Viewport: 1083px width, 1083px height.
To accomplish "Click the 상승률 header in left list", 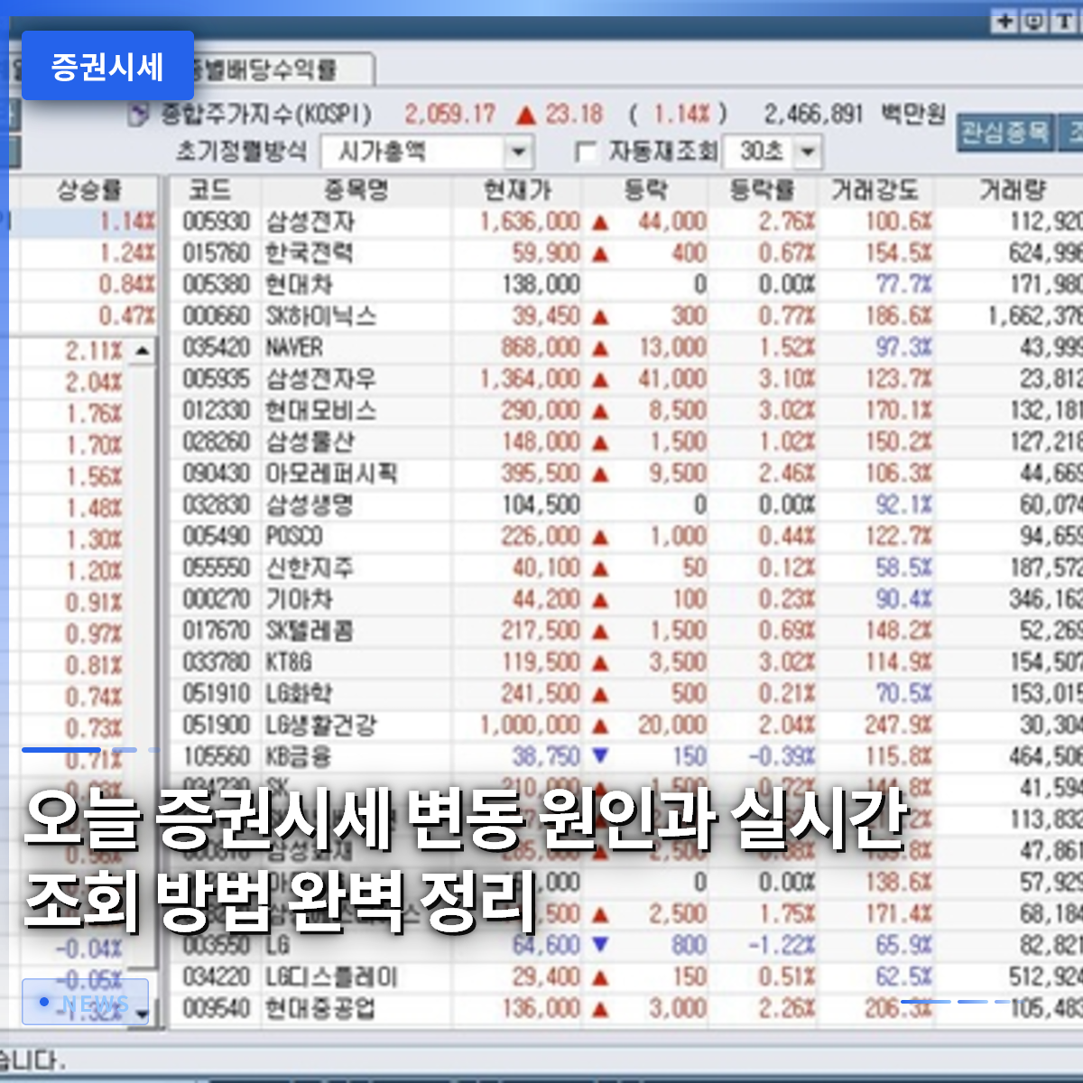I will 88,190.
